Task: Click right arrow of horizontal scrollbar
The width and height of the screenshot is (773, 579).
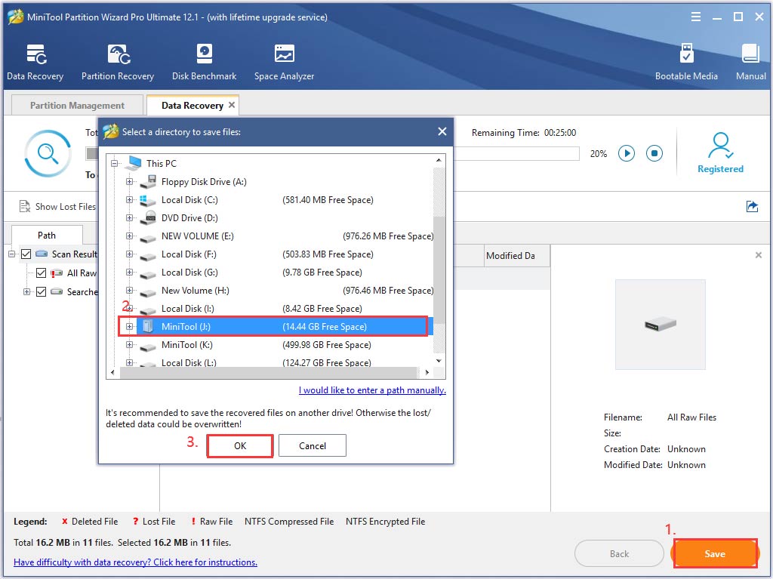Action: (427, 372)
